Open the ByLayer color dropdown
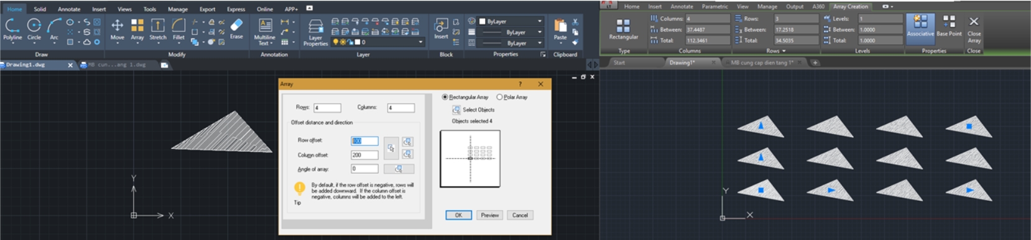Image resolution: width=1031 pixels, height=240 pixels. coord(540,21)
